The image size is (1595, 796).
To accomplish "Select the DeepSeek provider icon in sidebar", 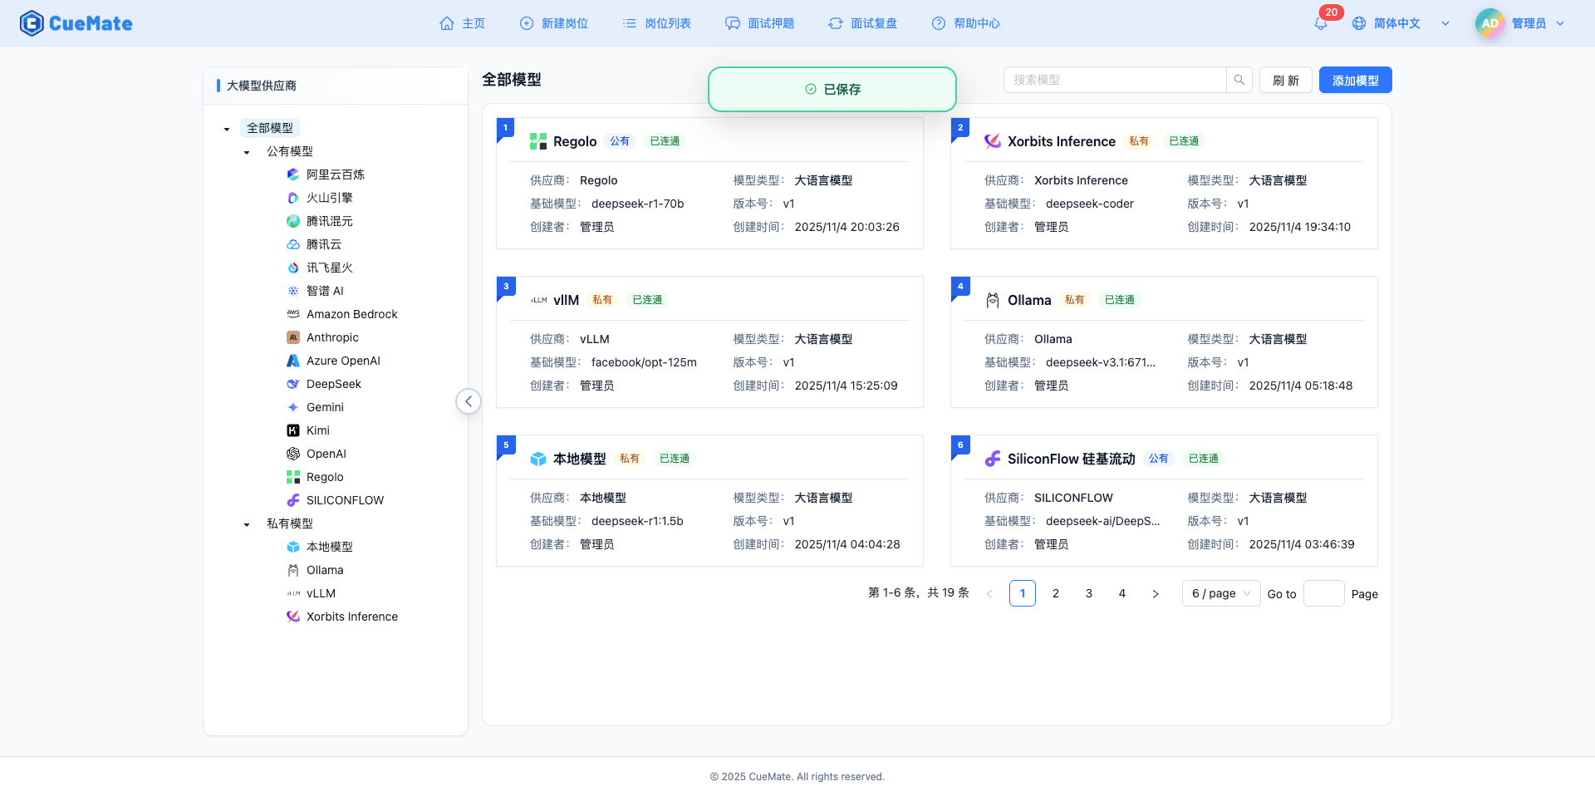I will pos(292,384).
